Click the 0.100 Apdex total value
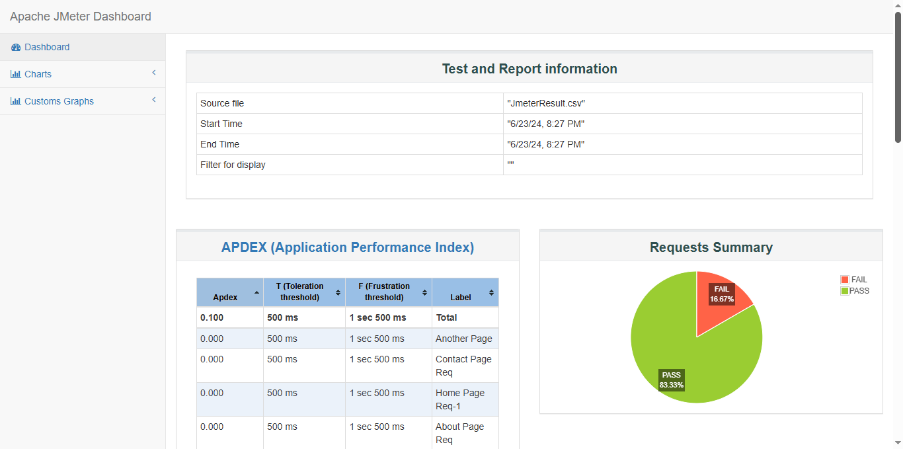This screenshot has height=449, width=903. pos(212,317)
